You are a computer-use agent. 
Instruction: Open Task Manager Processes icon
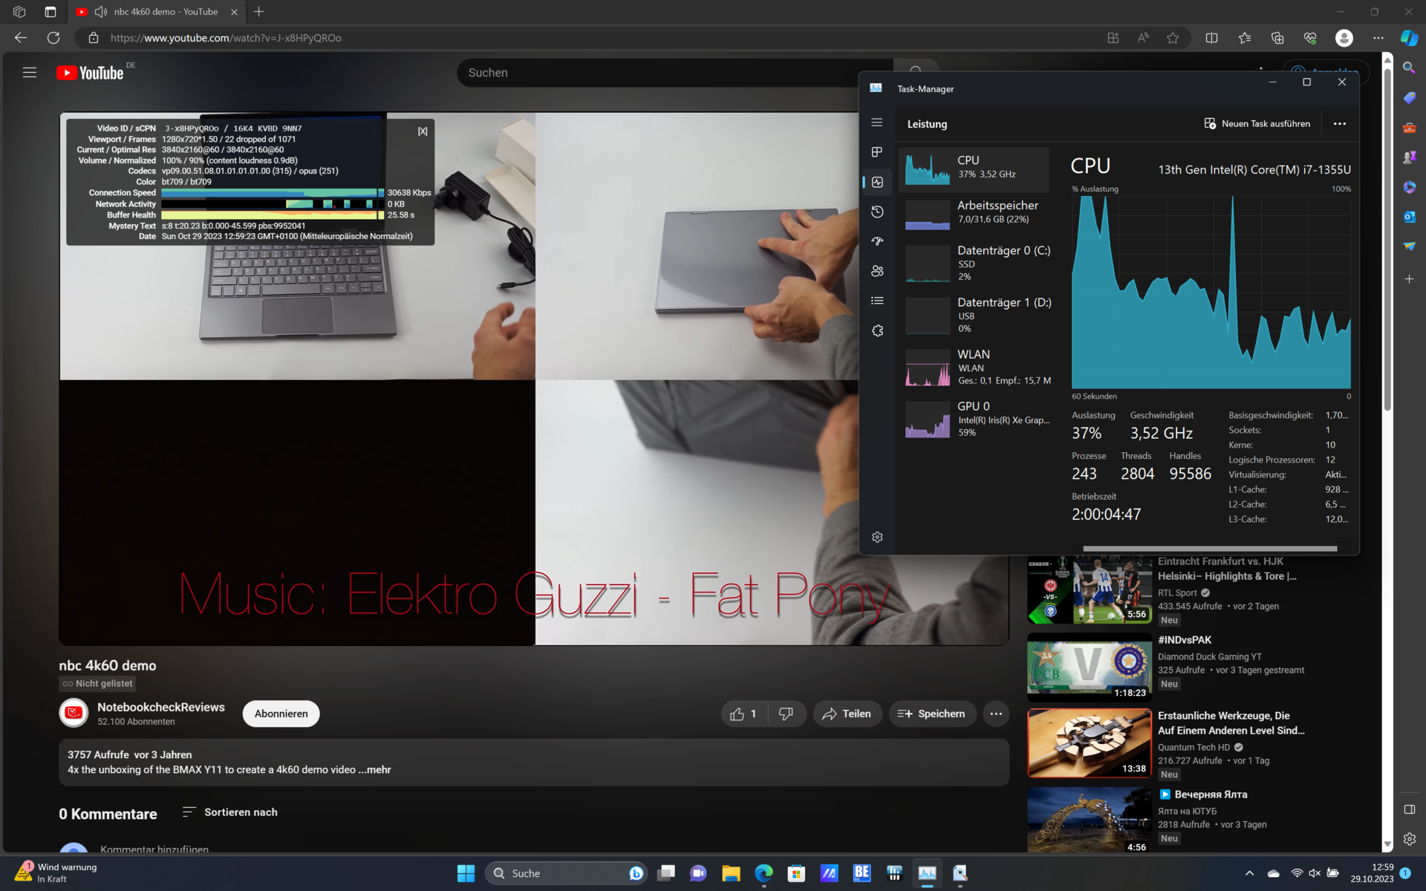click(x=877, y=152)
